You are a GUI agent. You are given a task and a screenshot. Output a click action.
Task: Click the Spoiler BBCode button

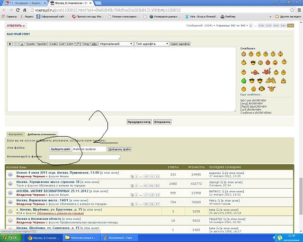[42, 43]
